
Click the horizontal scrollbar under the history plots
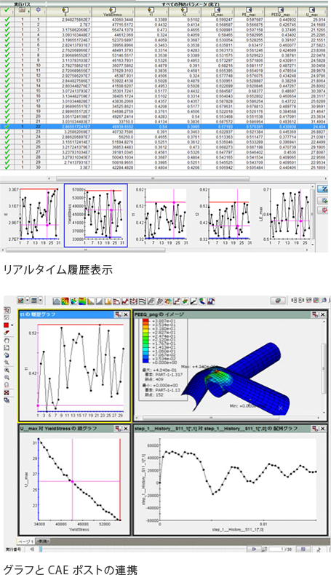(85, 250)
